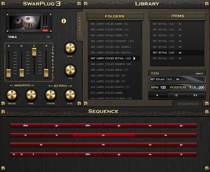Adjust the Sustain (S) envelope slider
Viewport: 210px width, 172px height.
34,52
